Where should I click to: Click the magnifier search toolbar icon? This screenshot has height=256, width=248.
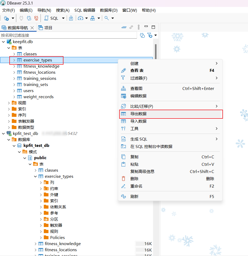[107, 18]
